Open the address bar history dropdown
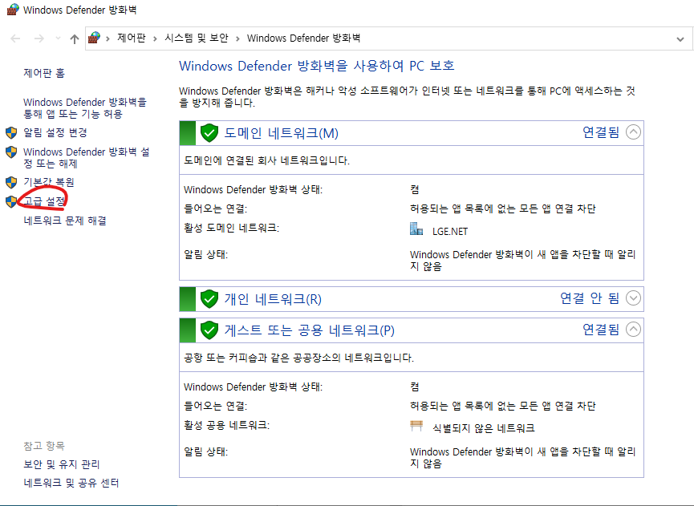This screenshot has width=694, height=506. coord(680,39)
